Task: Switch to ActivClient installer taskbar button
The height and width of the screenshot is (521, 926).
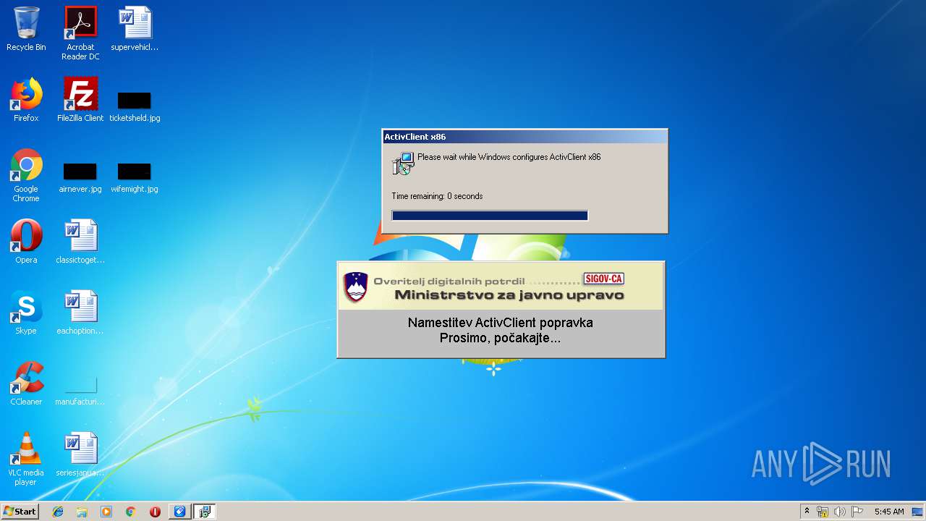Action: pyautogui.click(x=205, y=512)
